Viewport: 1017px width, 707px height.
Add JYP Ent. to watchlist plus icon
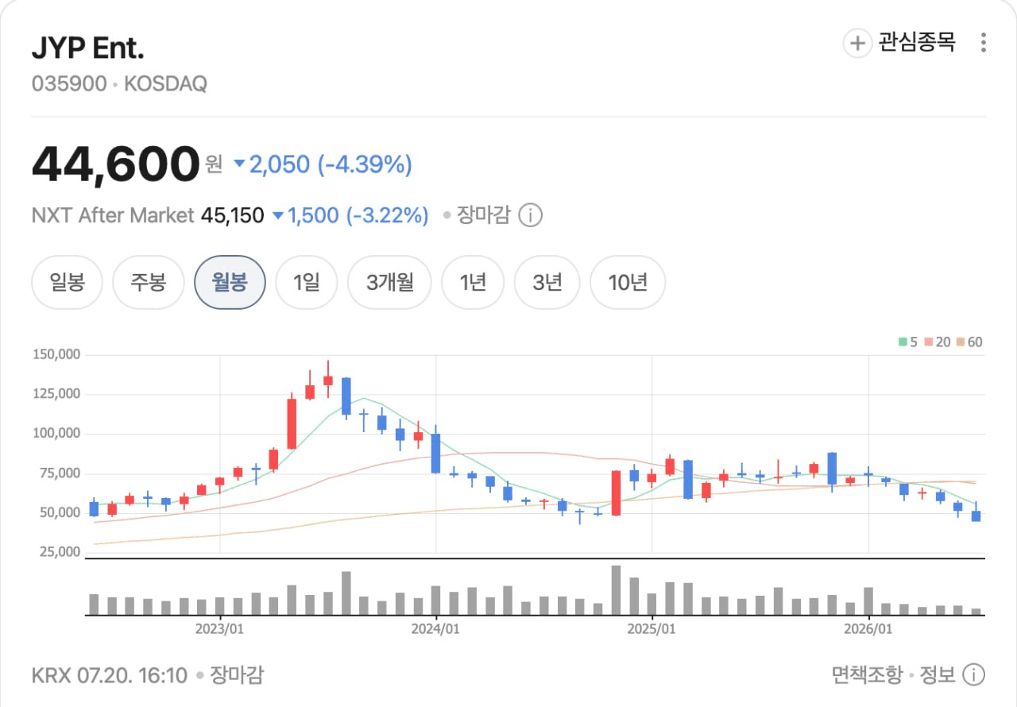click(x=857, y=43)
